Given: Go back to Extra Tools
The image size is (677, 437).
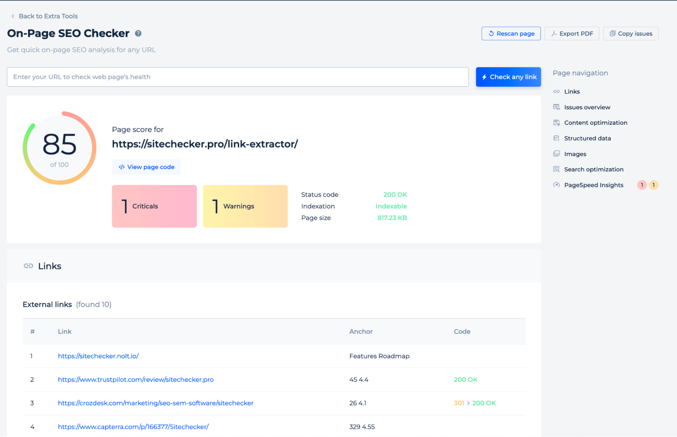Looking at the screenshot, I should point(48,16).
